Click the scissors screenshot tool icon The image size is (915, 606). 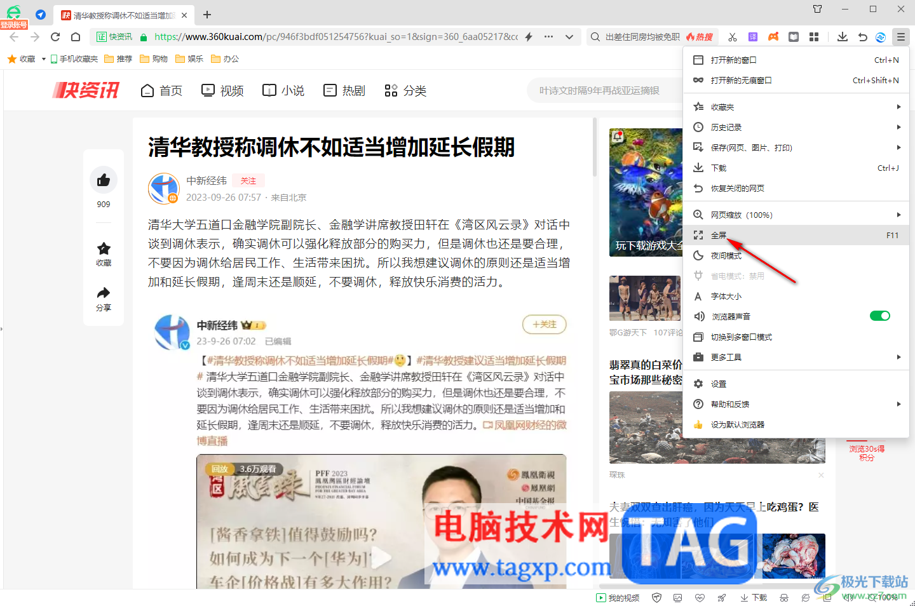tap(733, 37)
